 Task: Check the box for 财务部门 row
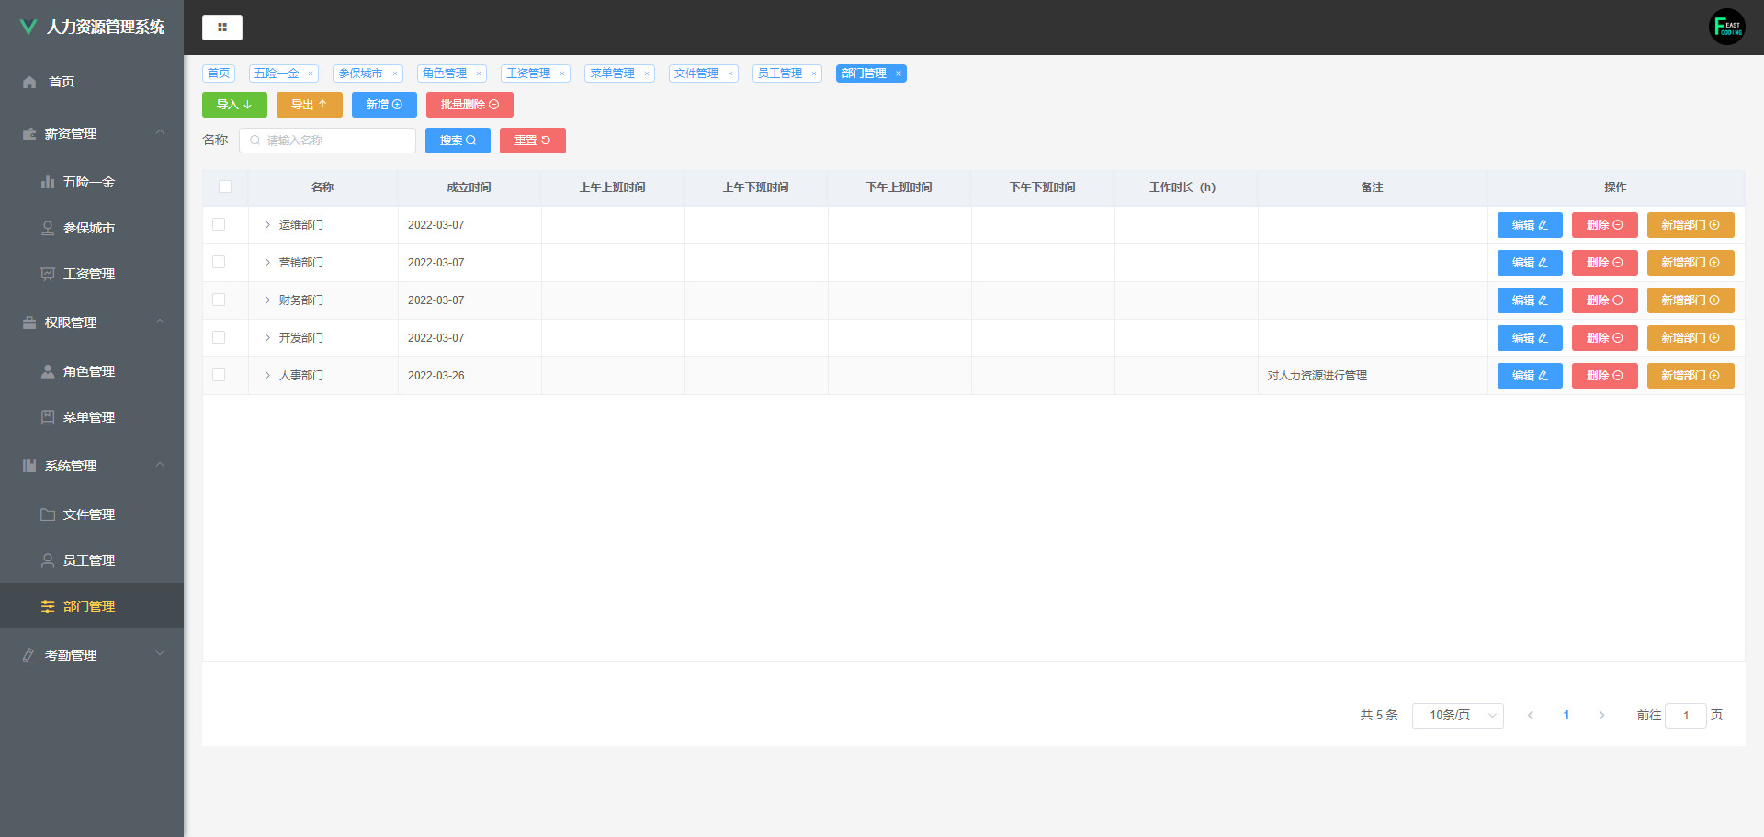219,300
